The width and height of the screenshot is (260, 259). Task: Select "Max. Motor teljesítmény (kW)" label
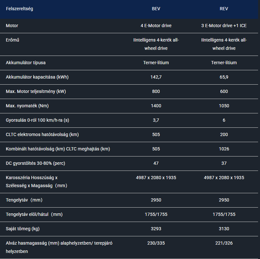(x=36, y=92)
